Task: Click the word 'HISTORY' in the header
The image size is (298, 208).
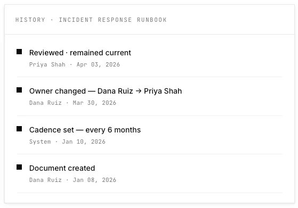Action: point(30,20)
